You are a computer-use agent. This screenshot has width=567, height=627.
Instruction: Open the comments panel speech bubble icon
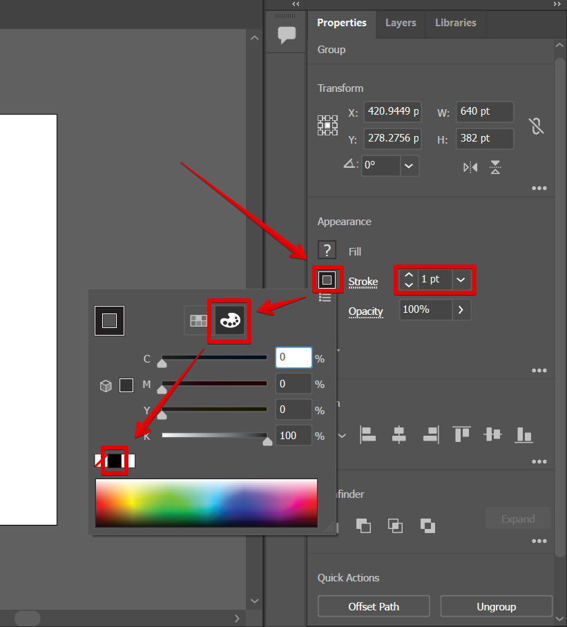(x=286, y=35)
